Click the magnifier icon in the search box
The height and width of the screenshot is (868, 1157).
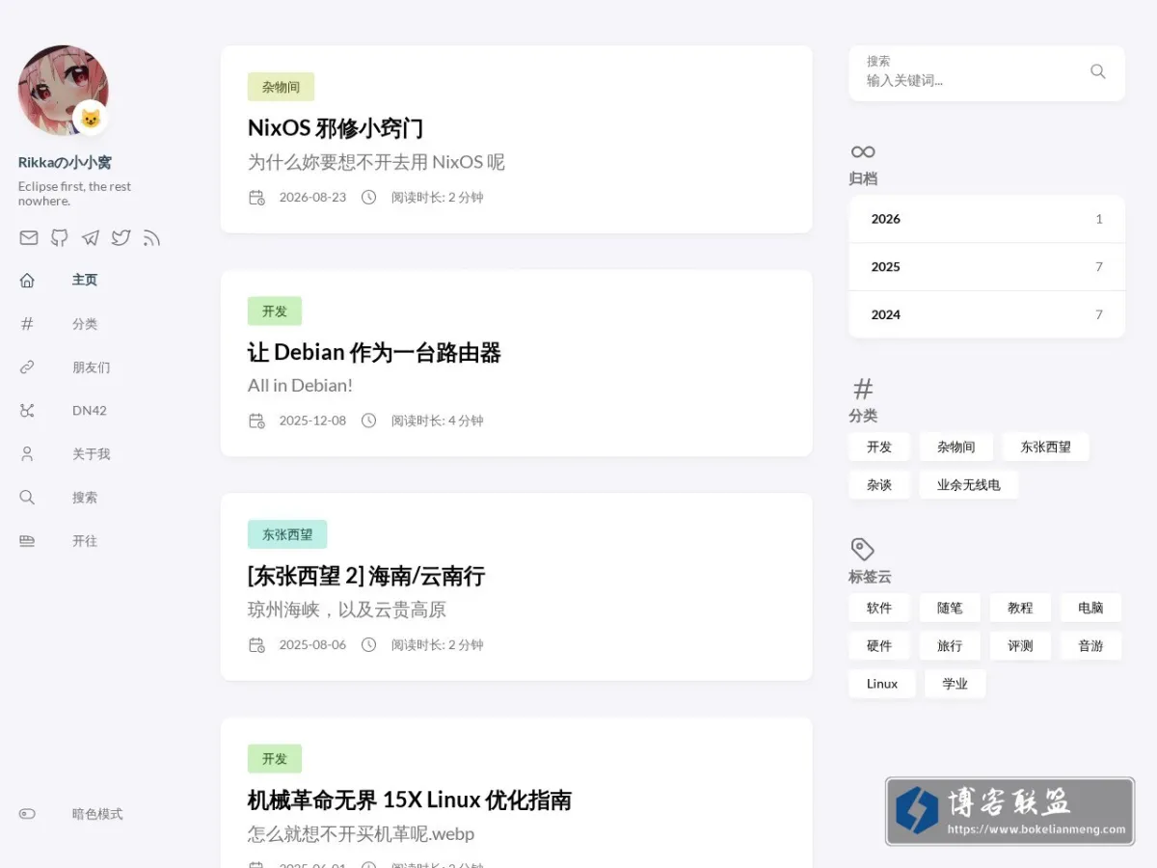click(1097, 71)
